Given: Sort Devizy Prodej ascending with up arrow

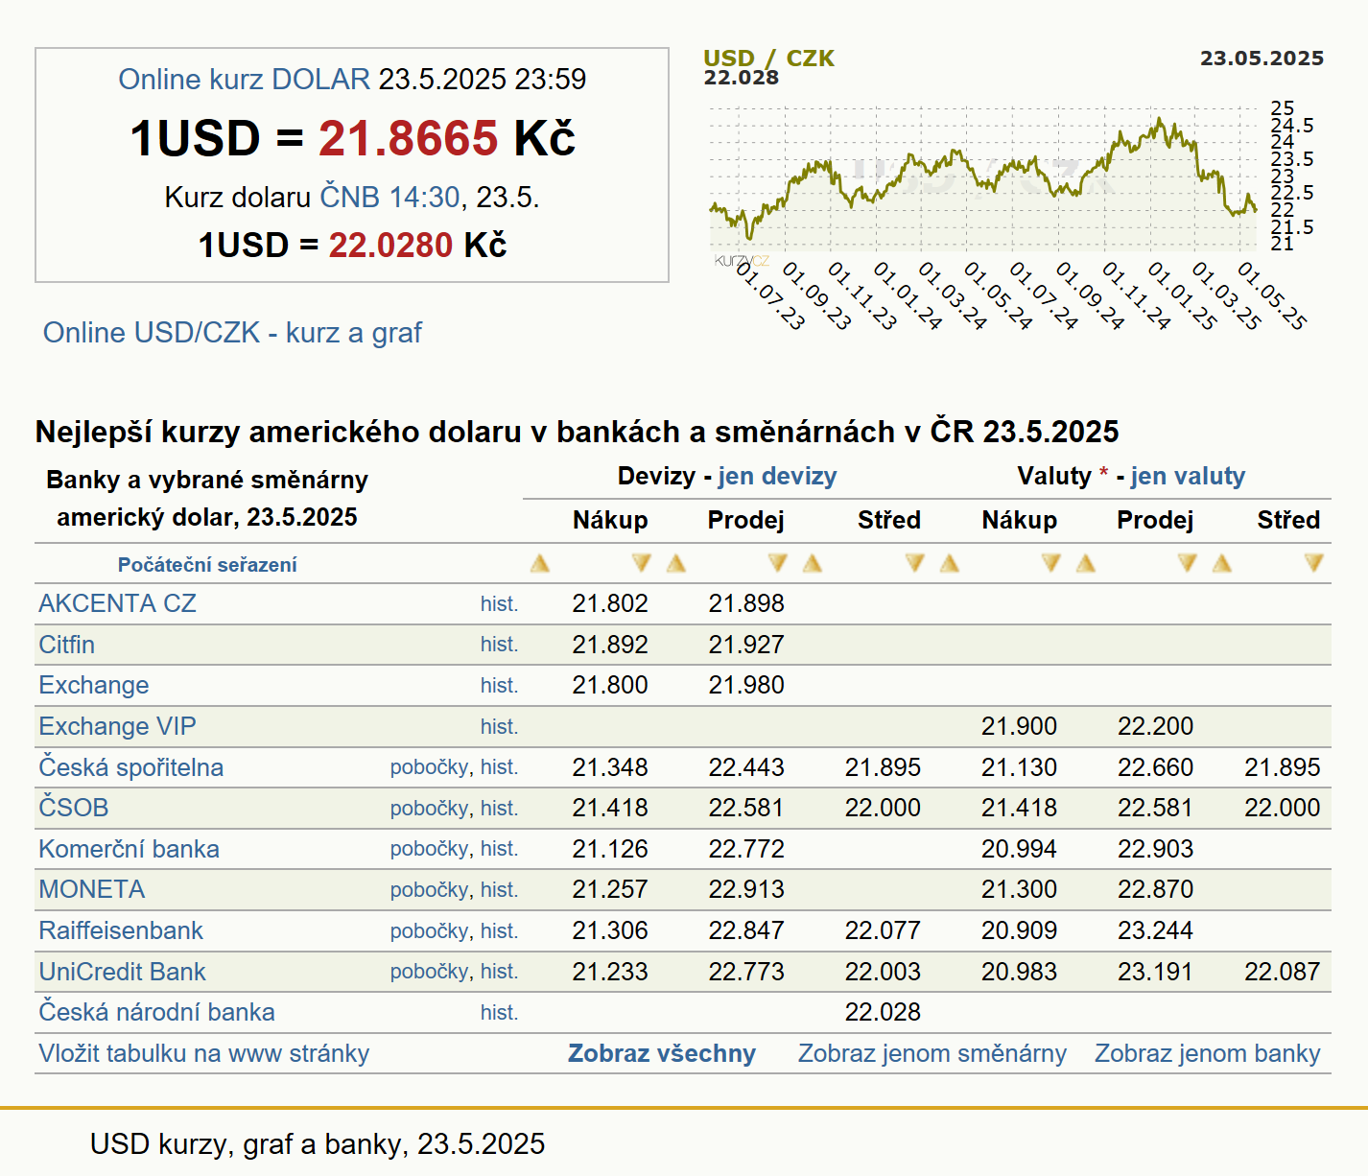Looking at the screenshot, I should coord(676,563).
